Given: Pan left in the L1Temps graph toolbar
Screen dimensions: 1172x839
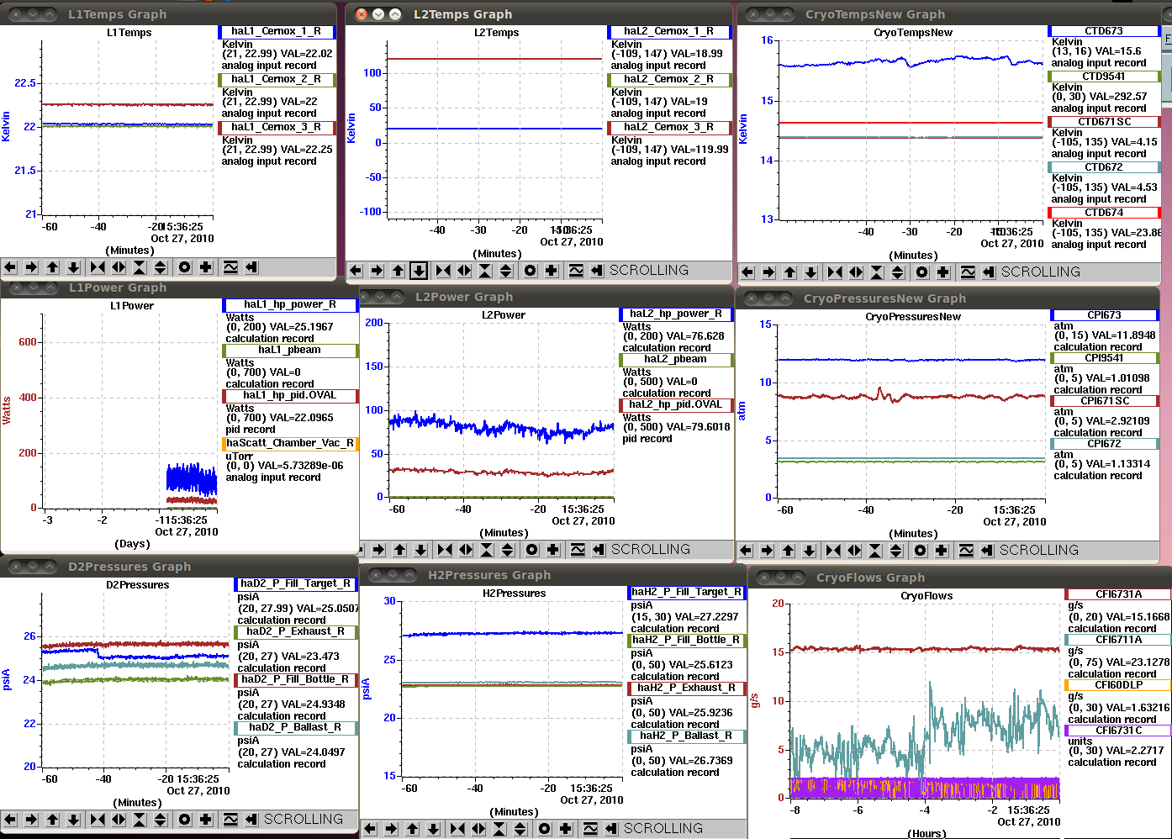Looking at the screenshot, I should 10,267.
